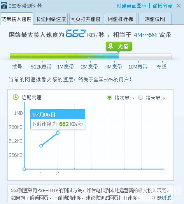The height and width of the screenshot is (204, 184).
Task: Click the 微博分享 link
Action: point(163,6)
